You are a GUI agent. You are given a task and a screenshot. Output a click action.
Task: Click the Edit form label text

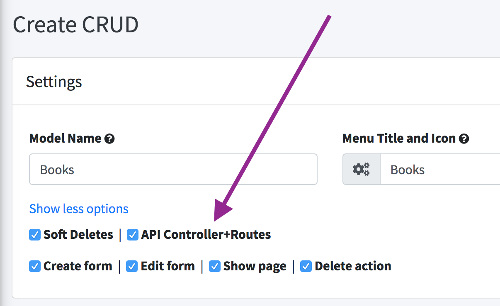(x=168, y=266)
